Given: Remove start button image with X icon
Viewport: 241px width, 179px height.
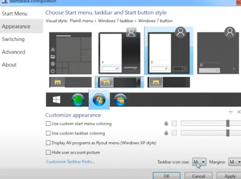Looking at the screenshot, I should click(239, 112).
